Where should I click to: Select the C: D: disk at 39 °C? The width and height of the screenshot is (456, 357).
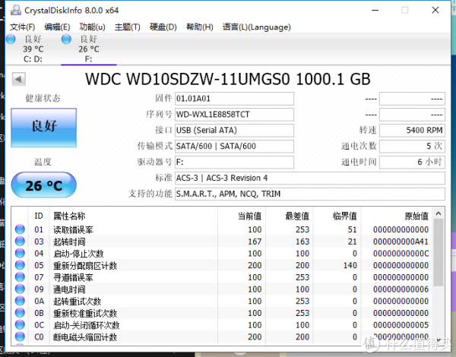coord(32,49)
